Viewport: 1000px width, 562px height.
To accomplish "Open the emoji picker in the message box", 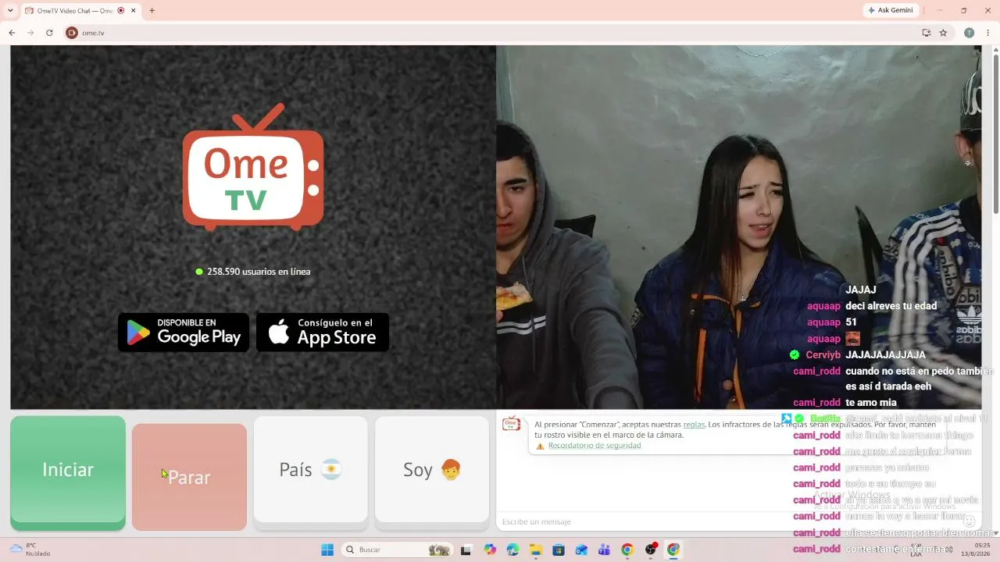I will coord(969,521).
